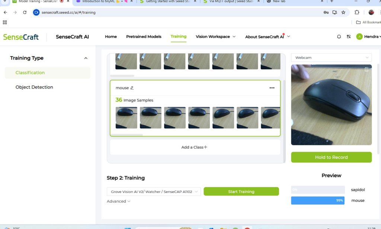Open the mouse class three-dot options menu
Viewport: 381px width, 229px height.
point(272,88)
